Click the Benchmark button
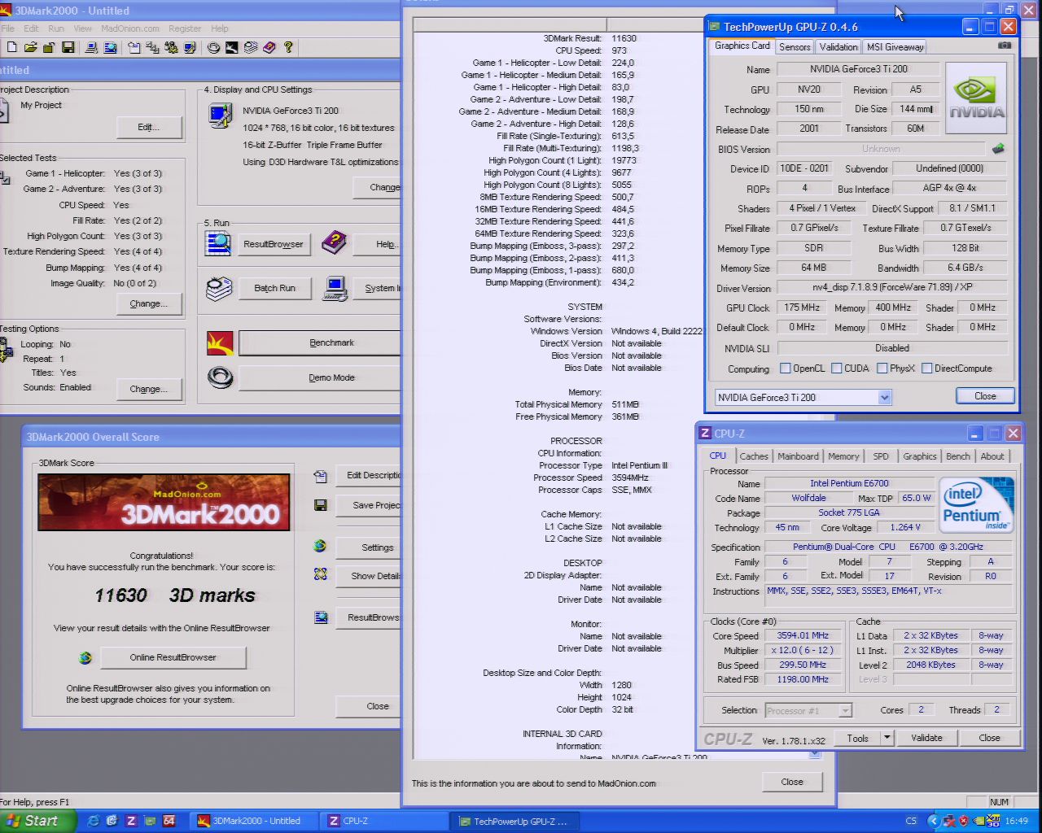1042x833 pixels. (x=319, y=343)
